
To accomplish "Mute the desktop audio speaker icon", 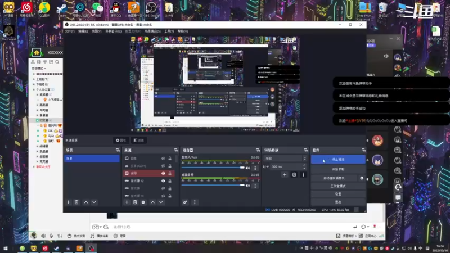I will (247, 186).
